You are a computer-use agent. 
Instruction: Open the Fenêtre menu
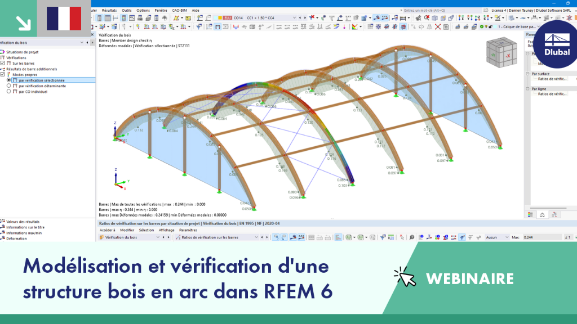click(161, 10)
